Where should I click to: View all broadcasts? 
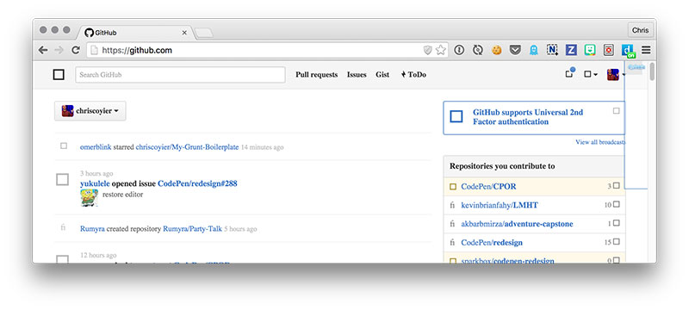[x=600, y=142]
